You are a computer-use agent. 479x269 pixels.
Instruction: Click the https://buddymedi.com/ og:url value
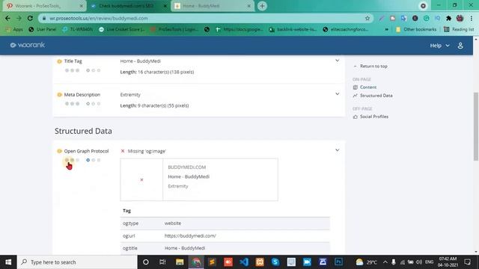190,236
